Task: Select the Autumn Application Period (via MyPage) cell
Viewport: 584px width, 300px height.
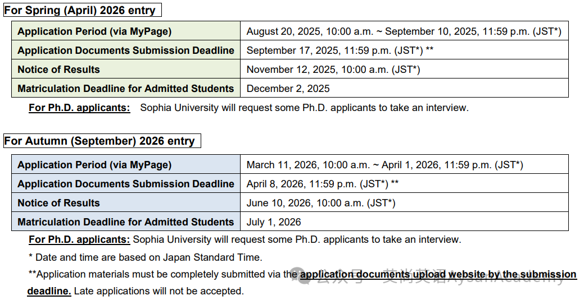Action: pos(126,164)
